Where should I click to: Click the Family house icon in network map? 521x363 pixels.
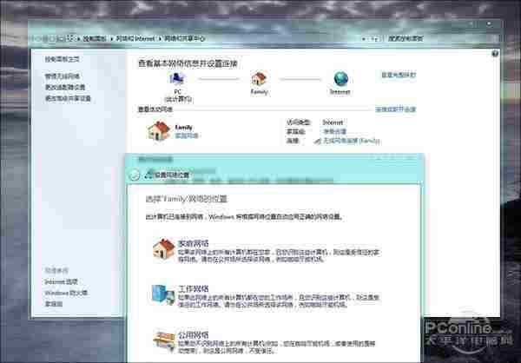tap(260, 79)
